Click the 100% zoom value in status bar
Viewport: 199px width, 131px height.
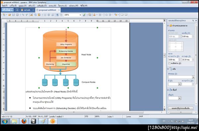[97, 116]
